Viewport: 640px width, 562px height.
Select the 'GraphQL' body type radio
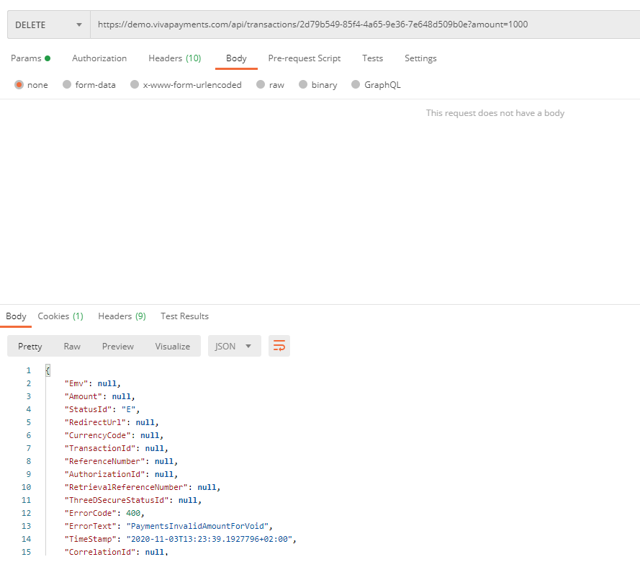(356, 84)
